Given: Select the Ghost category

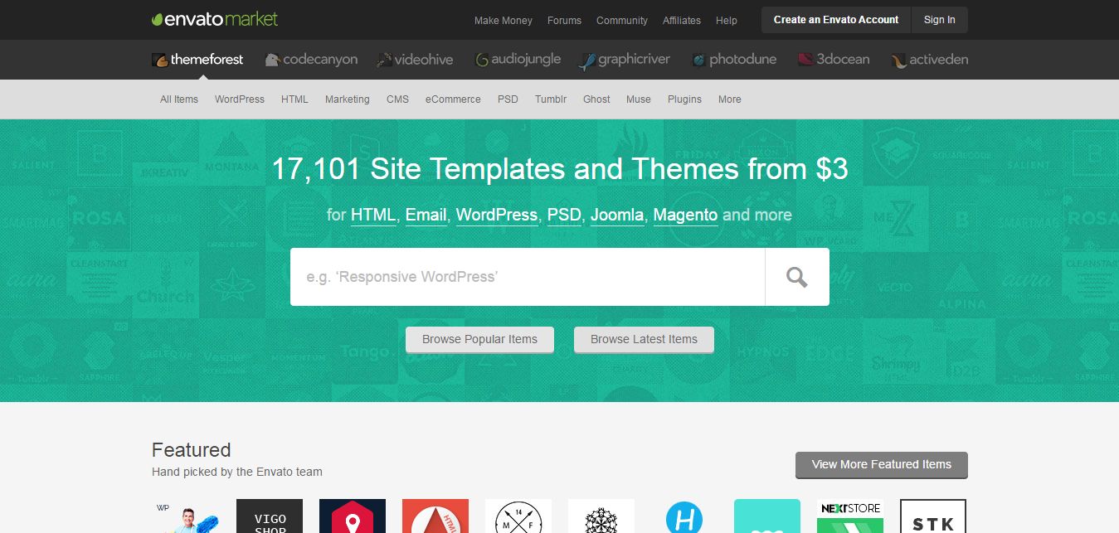Looking at the screenshot, I should tap(596, 99).
